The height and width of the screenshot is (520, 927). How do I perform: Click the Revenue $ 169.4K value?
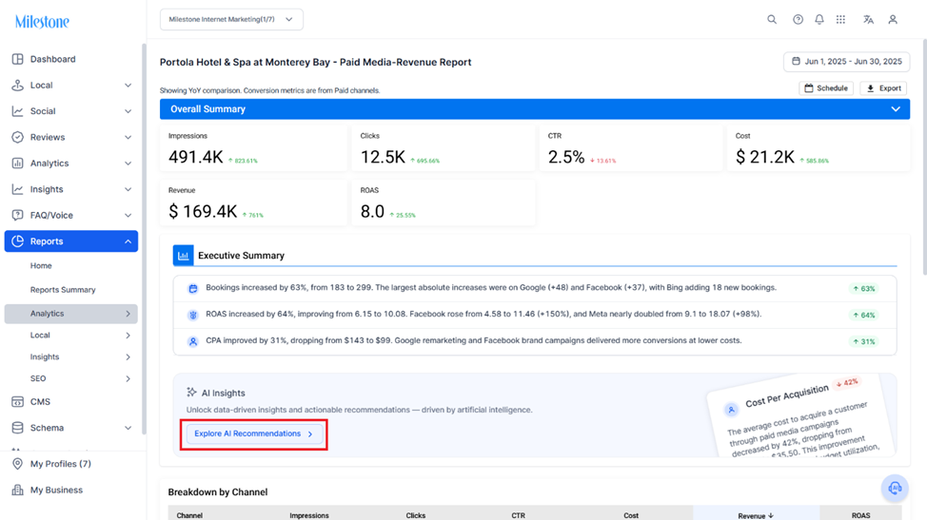pyautogui.click(x=203, y=211)
